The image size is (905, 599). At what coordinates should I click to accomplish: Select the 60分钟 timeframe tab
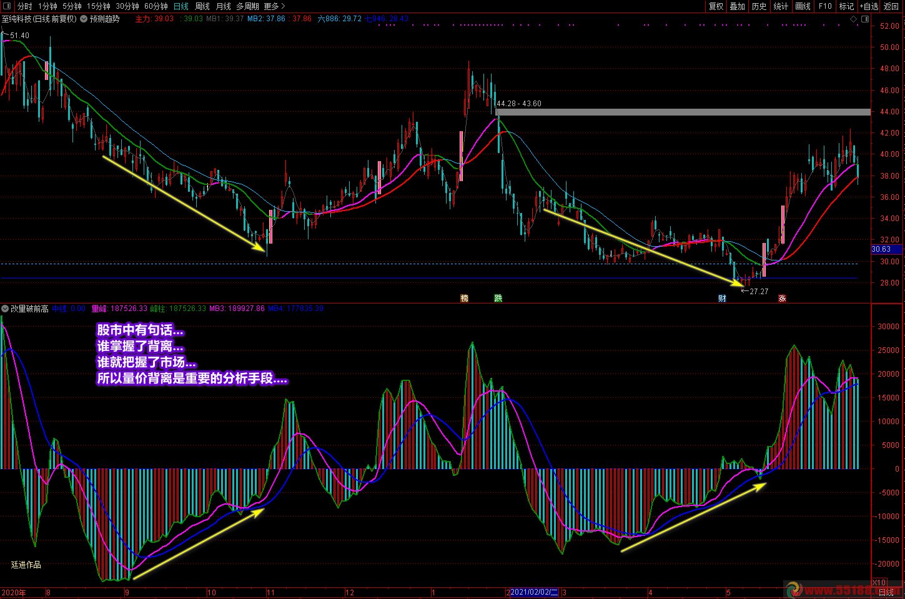[x=156, y=6]
